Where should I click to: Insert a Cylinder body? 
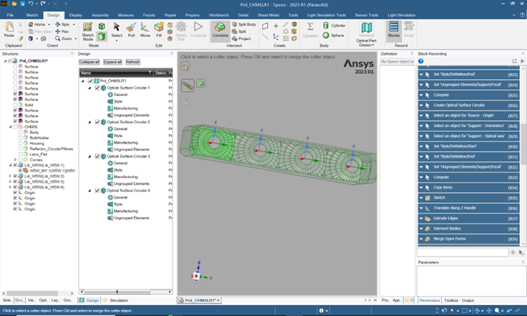[x=334, y=26]
